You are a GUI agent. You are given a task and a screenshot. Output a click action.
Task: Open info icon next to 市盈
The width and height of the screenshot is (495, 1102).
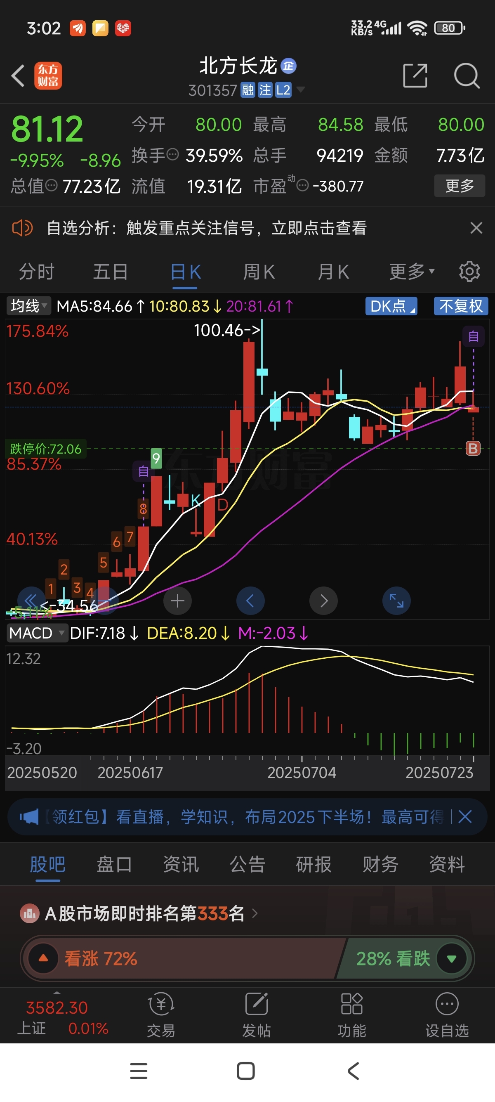pos(302,186)
